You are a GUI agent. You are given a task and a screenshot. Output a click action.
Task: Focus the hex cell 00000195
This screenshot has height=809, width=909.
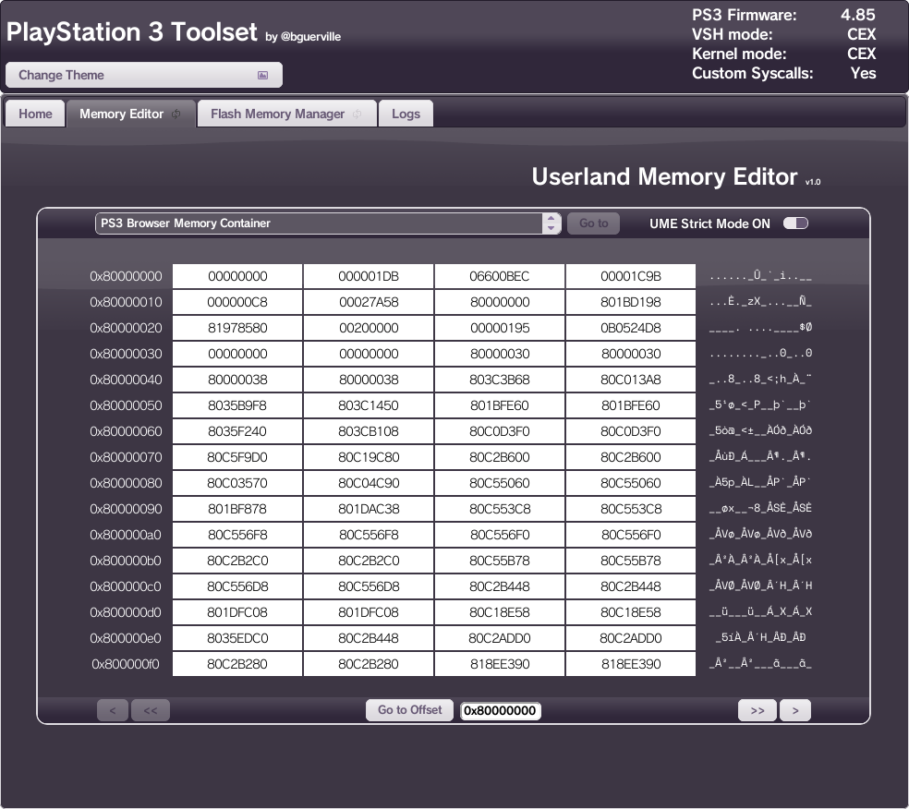point(500,328)
